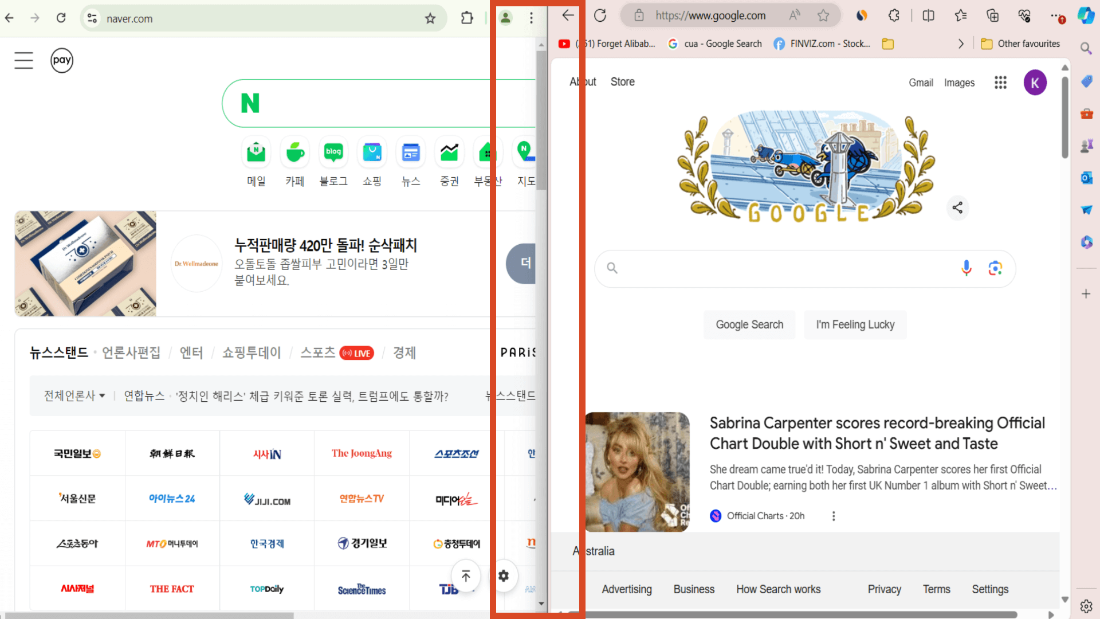Open the Sabrina Carpenter article headline

click(x=877, y=433)
